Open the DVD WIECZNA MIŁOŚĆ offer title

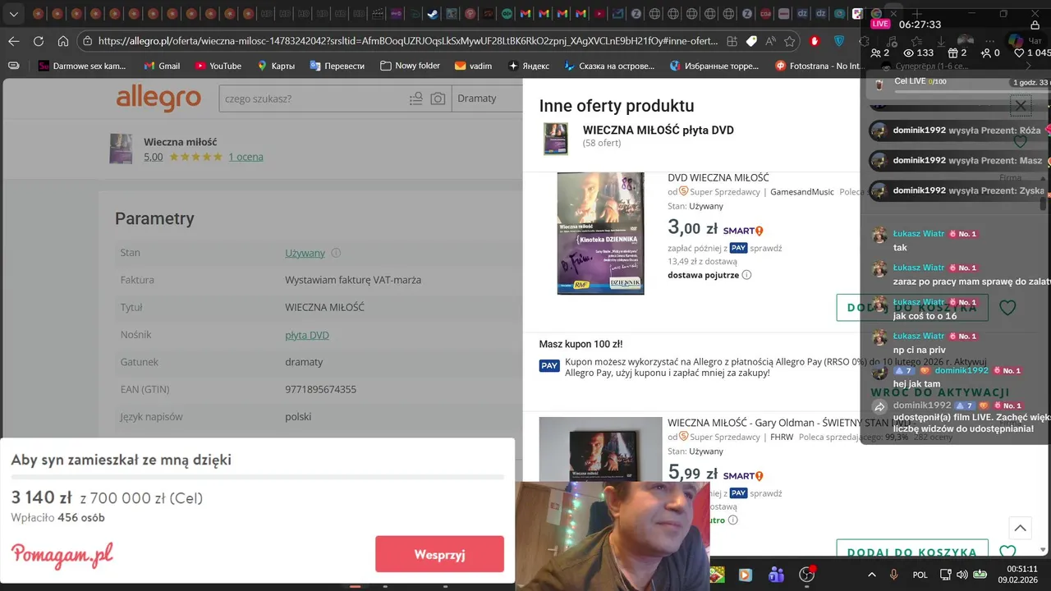[x=718, y=177]
